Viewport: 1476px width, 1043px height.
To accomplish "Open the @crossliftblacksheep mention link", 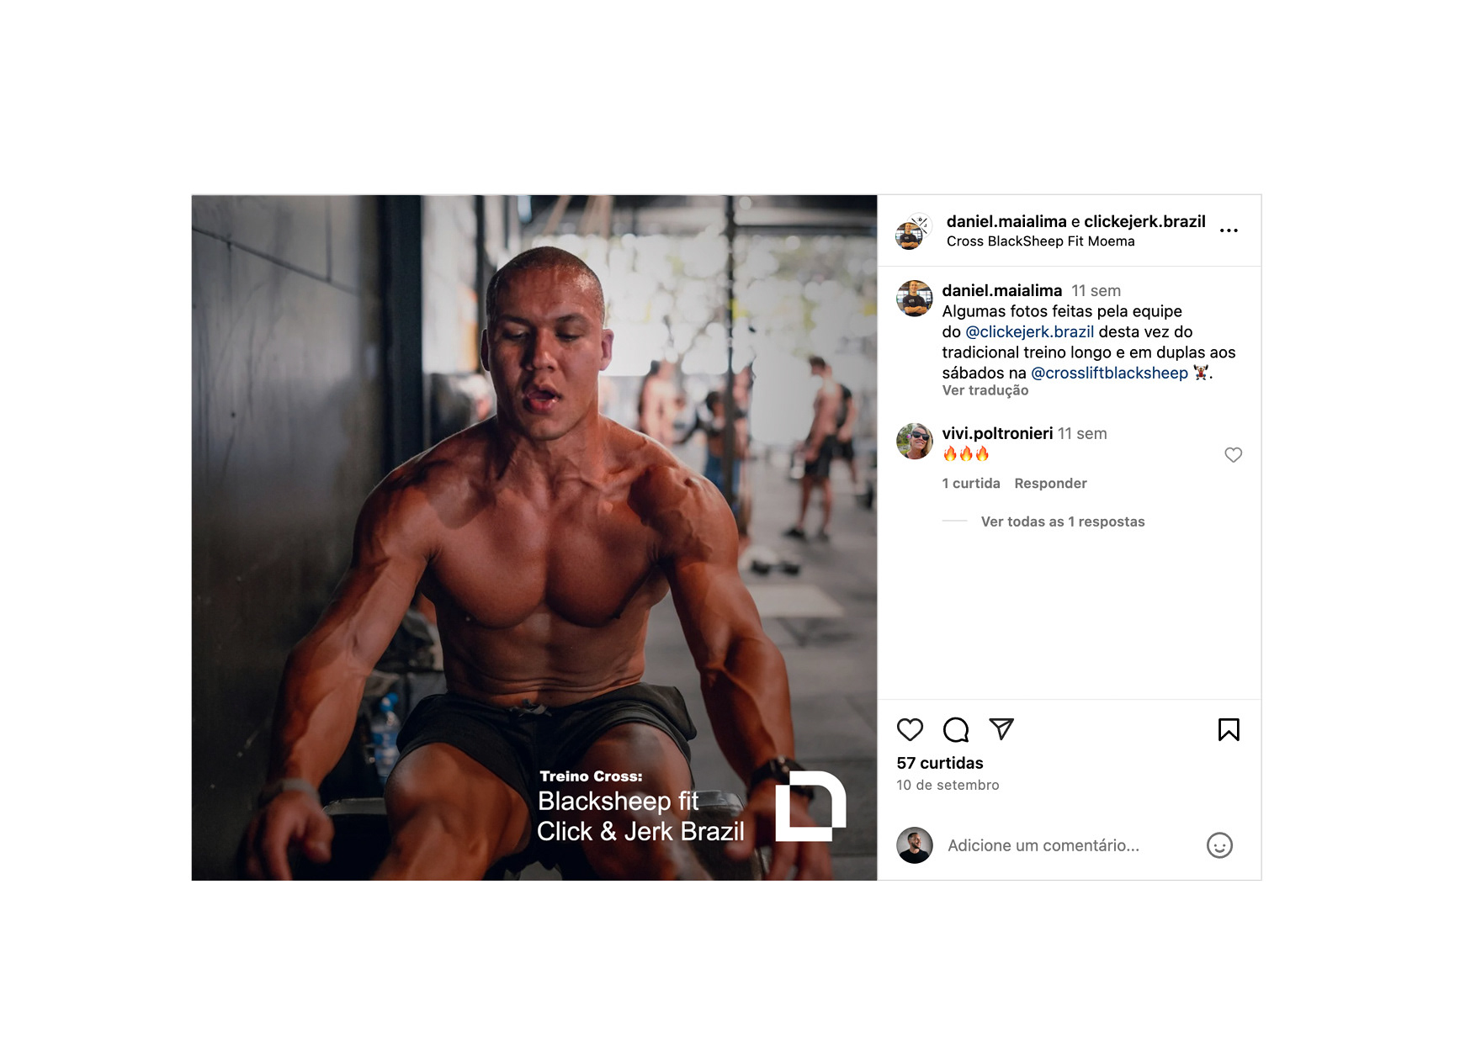I will pos(1109,373).
